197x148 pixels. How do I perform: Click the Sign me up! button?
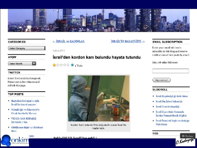162,80
